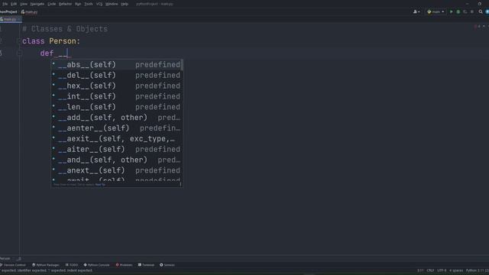Click cursor position in status bar
489x275 pixels.
tap(420, 270)
